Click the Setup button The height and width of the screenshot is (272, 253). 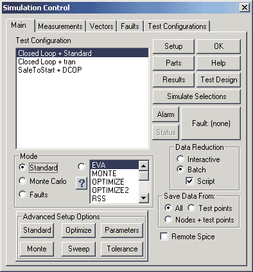[x=173, y=46]
